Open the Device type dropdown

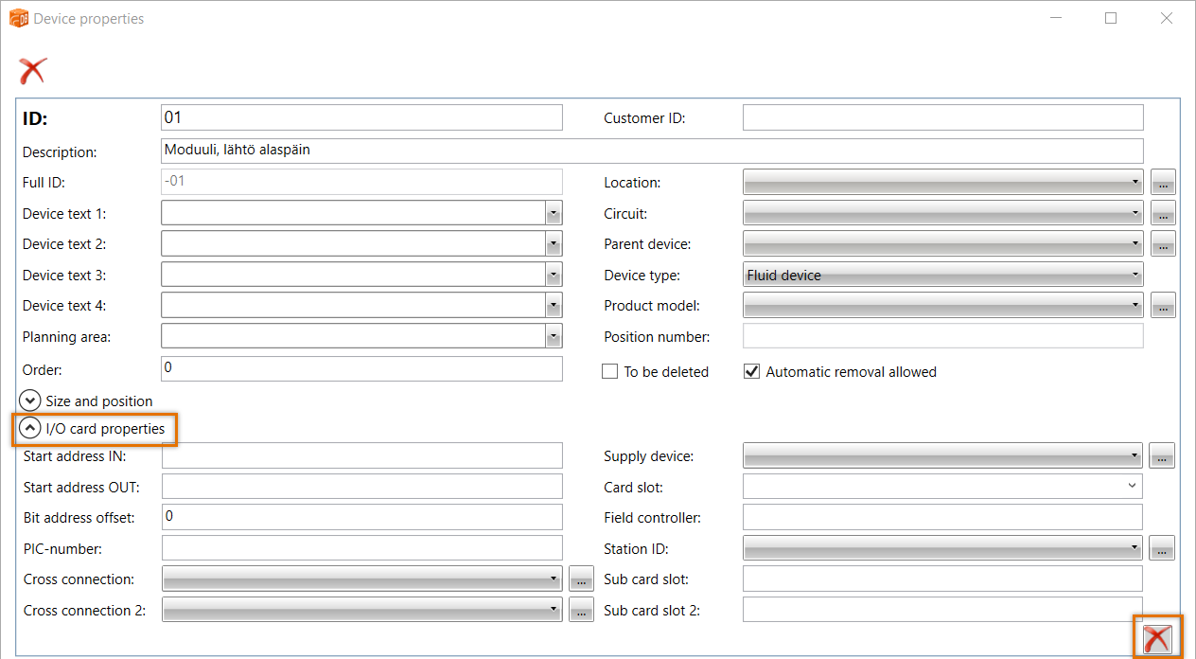(x=942, y=276)
